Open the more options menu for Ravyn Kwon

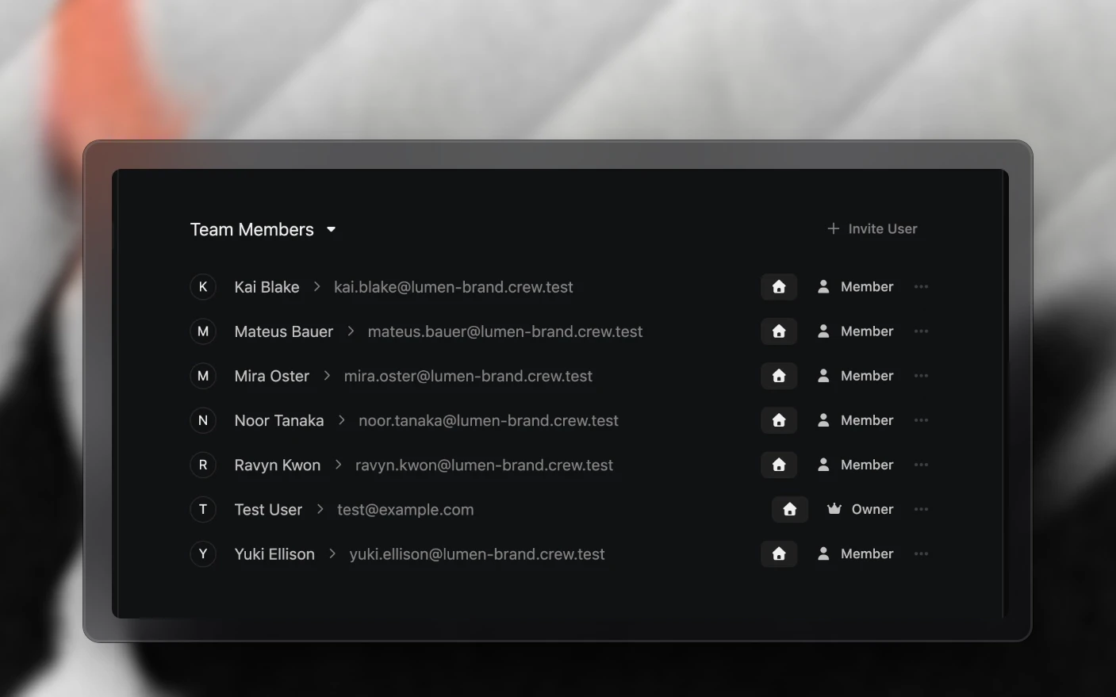click(x=921, y=465)
